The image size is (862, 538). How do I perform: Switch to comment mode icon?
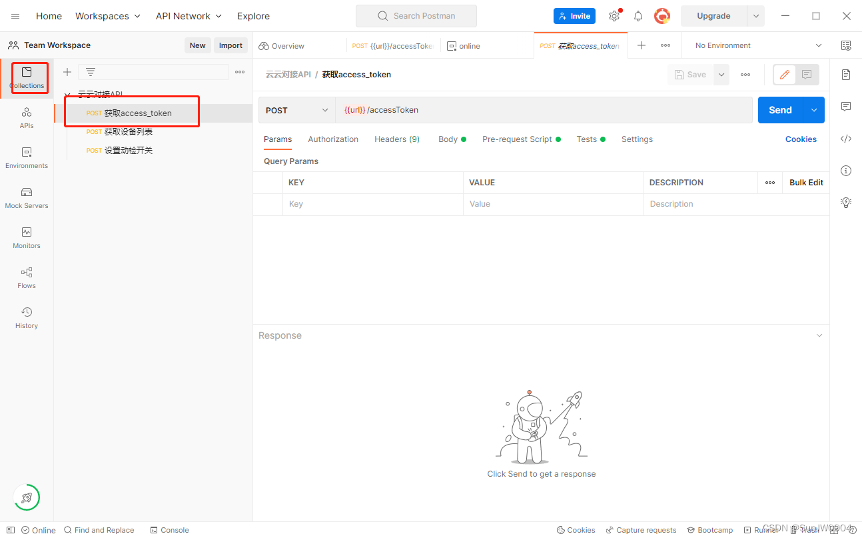click(807, 75)
